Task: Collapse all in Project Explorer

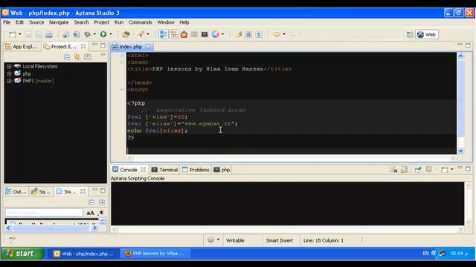Action: pyautogui.click(x=67, y=56)
